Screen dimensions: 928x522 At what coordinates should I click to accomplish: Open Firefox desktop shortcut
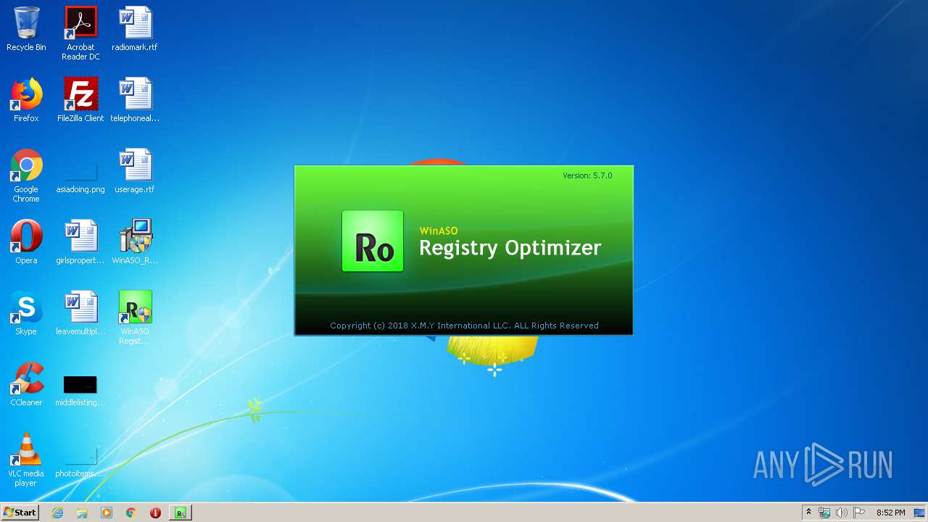(26, 100)
